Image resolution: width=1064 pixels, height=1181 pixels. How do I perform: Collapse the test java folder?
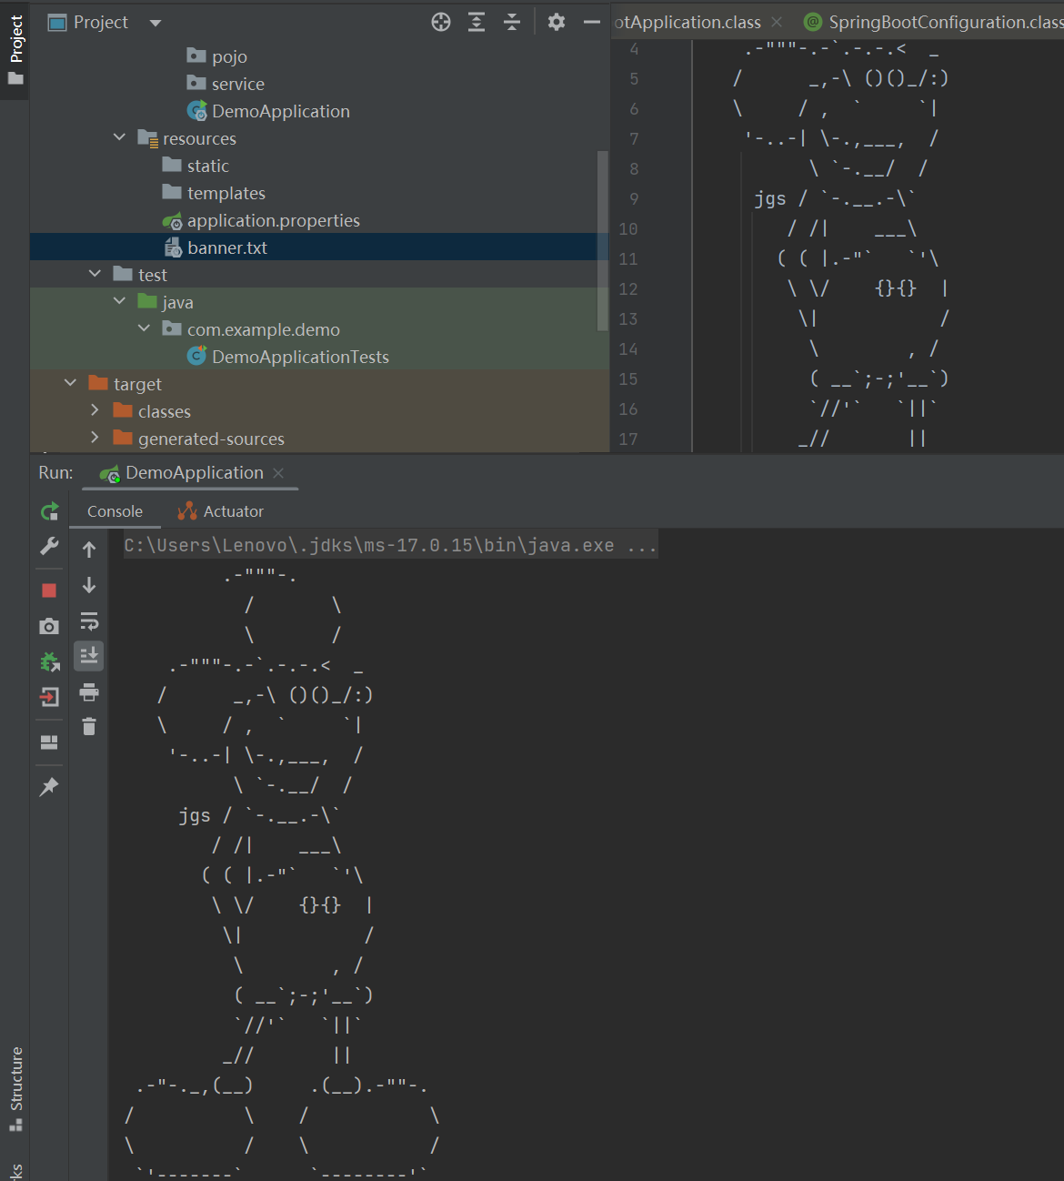point(120,301)
